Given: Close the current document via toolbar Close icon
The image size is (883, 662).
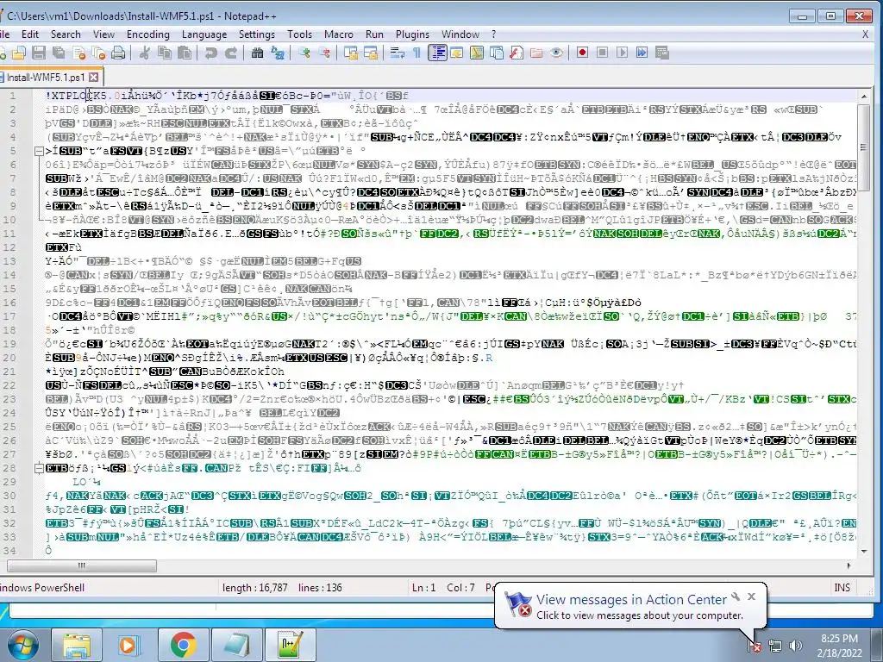Looking at the screenshot, I should pos(79,53).
